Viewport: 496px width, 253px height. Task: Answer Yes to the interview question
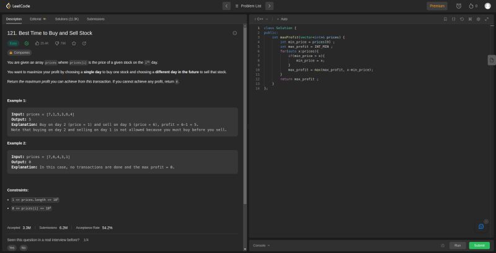click(11, 247)
